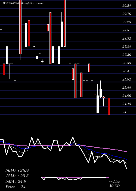Click the 29.28 price axis label

tap(126, 22)
